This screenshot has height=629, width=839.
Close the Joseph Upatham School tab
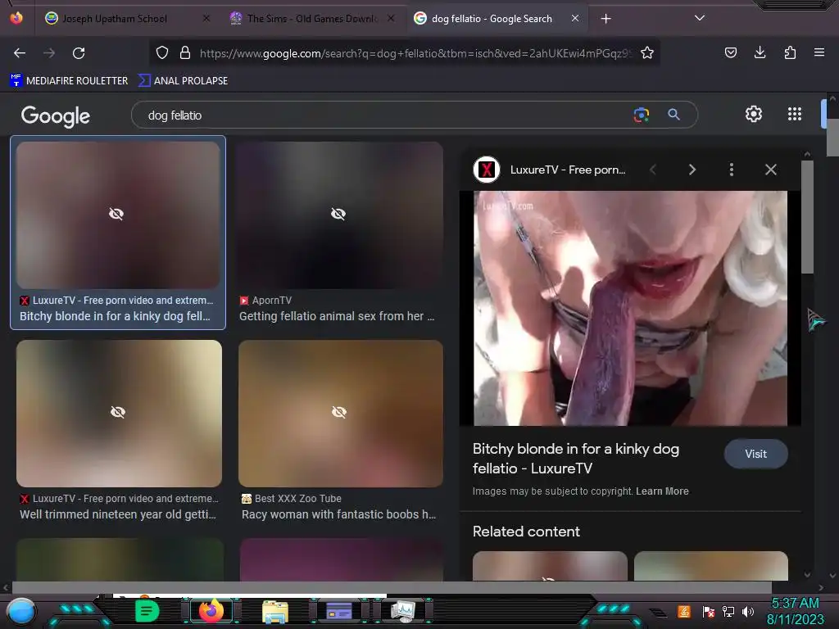[206, 18]
